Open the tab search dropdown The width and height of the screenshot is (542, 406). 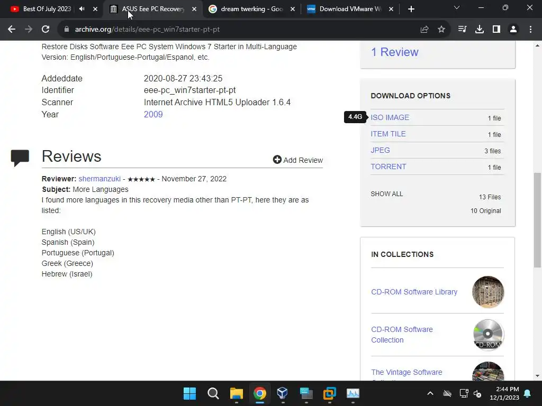(457, 7)
